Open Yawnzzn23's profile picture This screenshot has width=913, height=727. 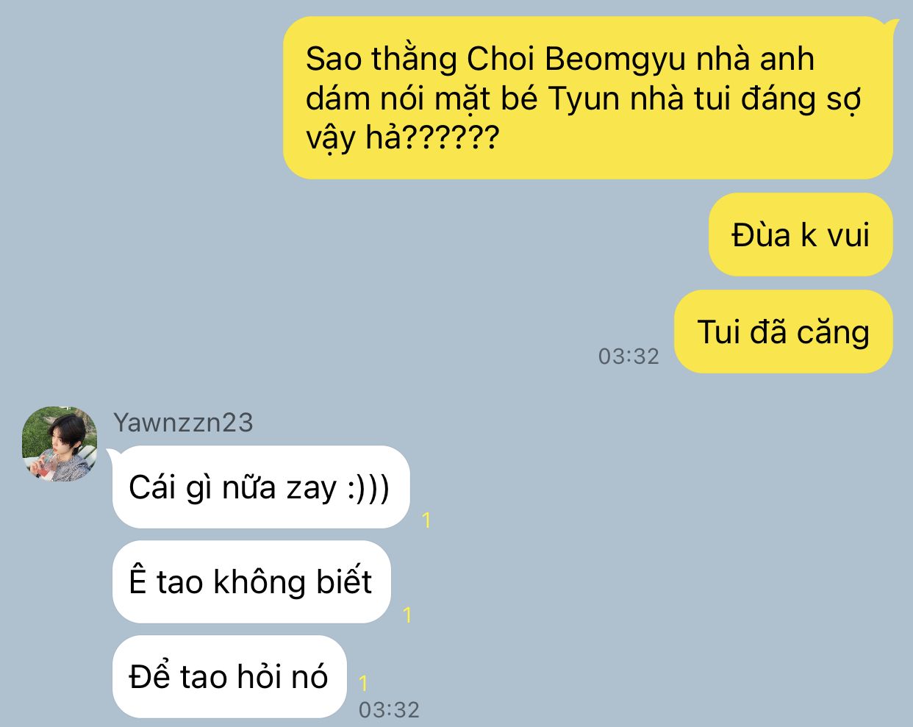[60, 444]
